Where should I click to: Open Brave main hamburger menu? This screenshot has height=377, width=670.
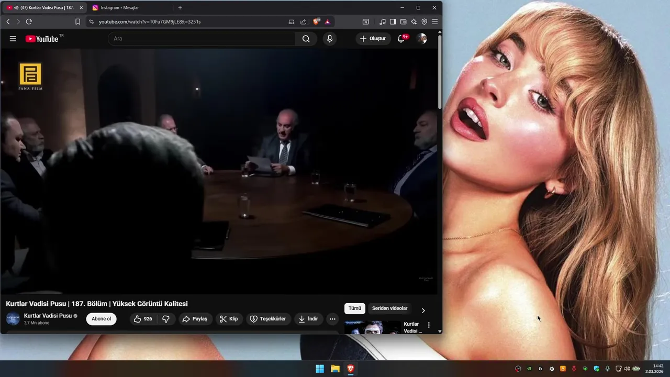[434, 21]
